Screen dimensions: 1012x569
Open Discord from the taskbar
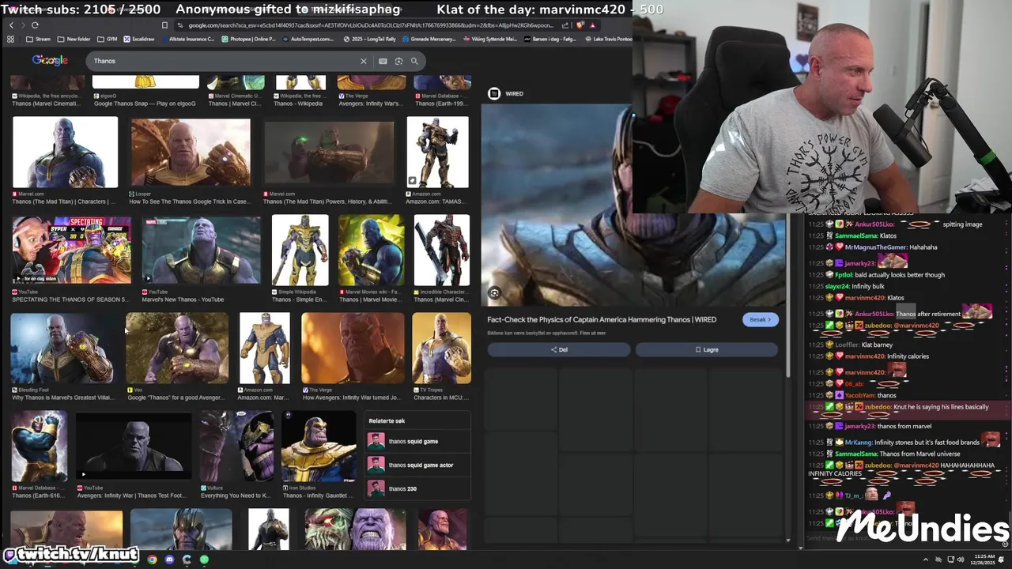pyautogui.click(x=169, y=560)
